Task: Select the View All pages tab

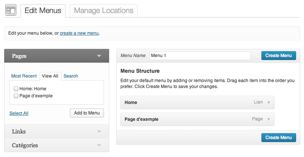Action: coord(50,76)
